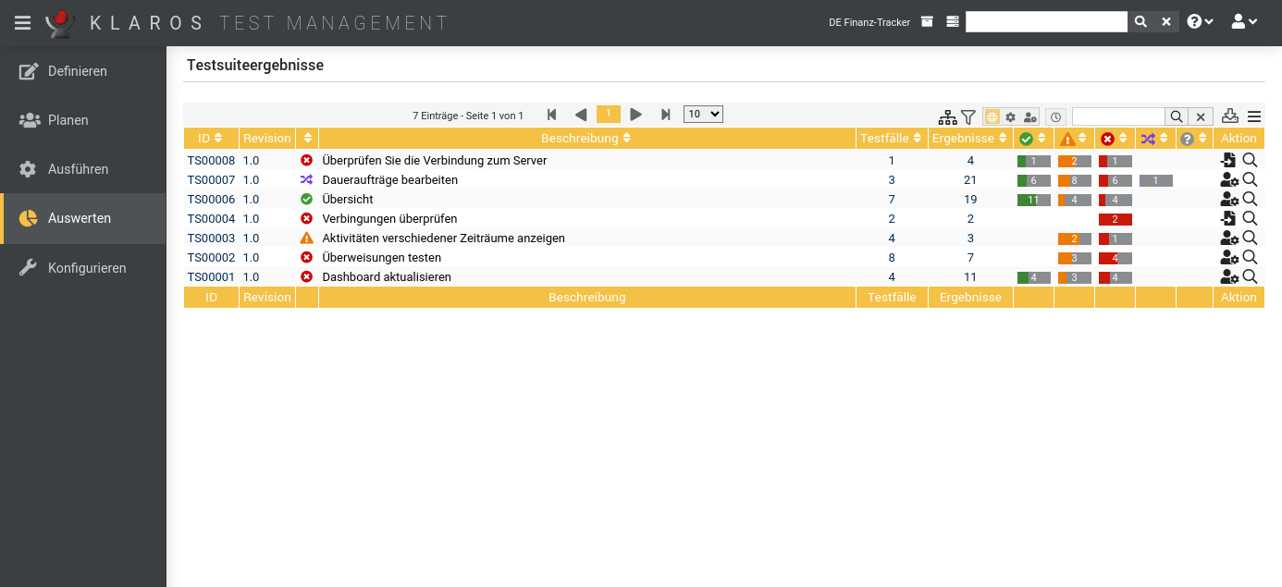Image resolution: width=1282 pixels, height=587 pixels.
Task: Focus the table search input field
Action: 1118,116
